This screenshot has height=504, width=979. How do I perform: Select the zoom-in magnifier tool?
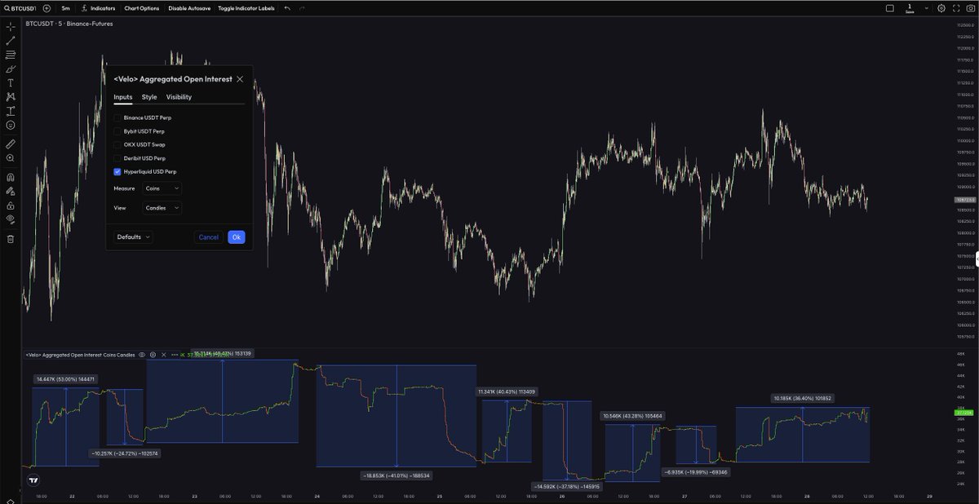point(10,157)
